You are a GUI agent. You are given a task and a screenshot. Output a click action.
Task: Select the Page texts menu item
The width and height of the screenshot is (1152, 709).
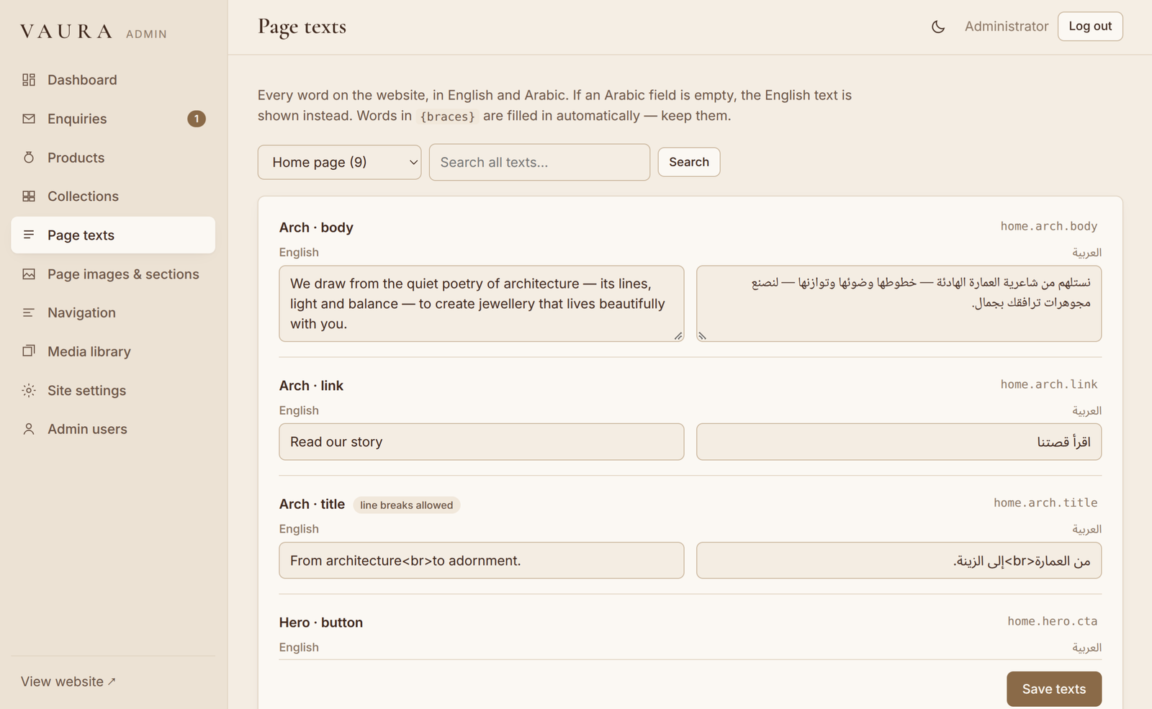113,235
